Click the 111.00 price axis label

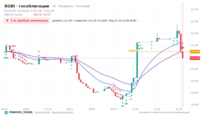tap(194, 69)
